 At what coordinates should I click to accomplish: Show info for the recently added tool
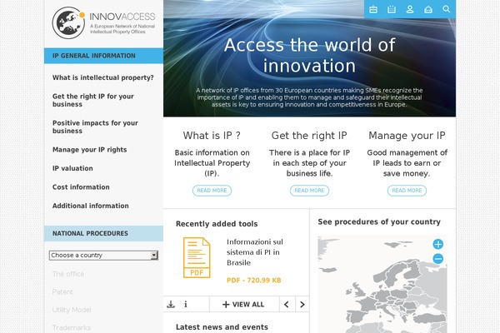tap(186, 305)
